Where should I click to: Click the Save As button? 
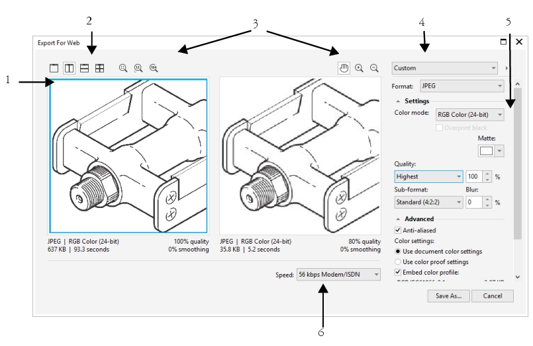[448, 296]
